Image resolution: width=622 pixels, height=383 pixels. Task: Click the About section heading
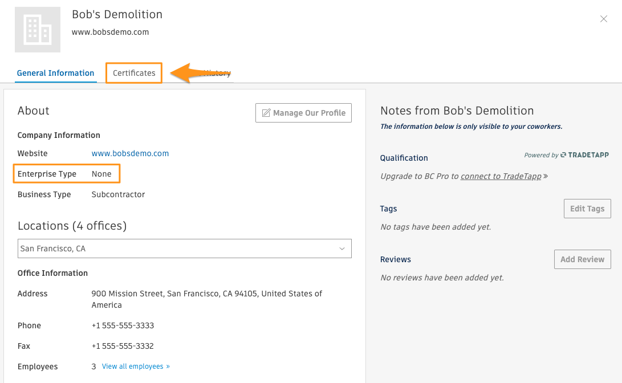tap(33, 111)
